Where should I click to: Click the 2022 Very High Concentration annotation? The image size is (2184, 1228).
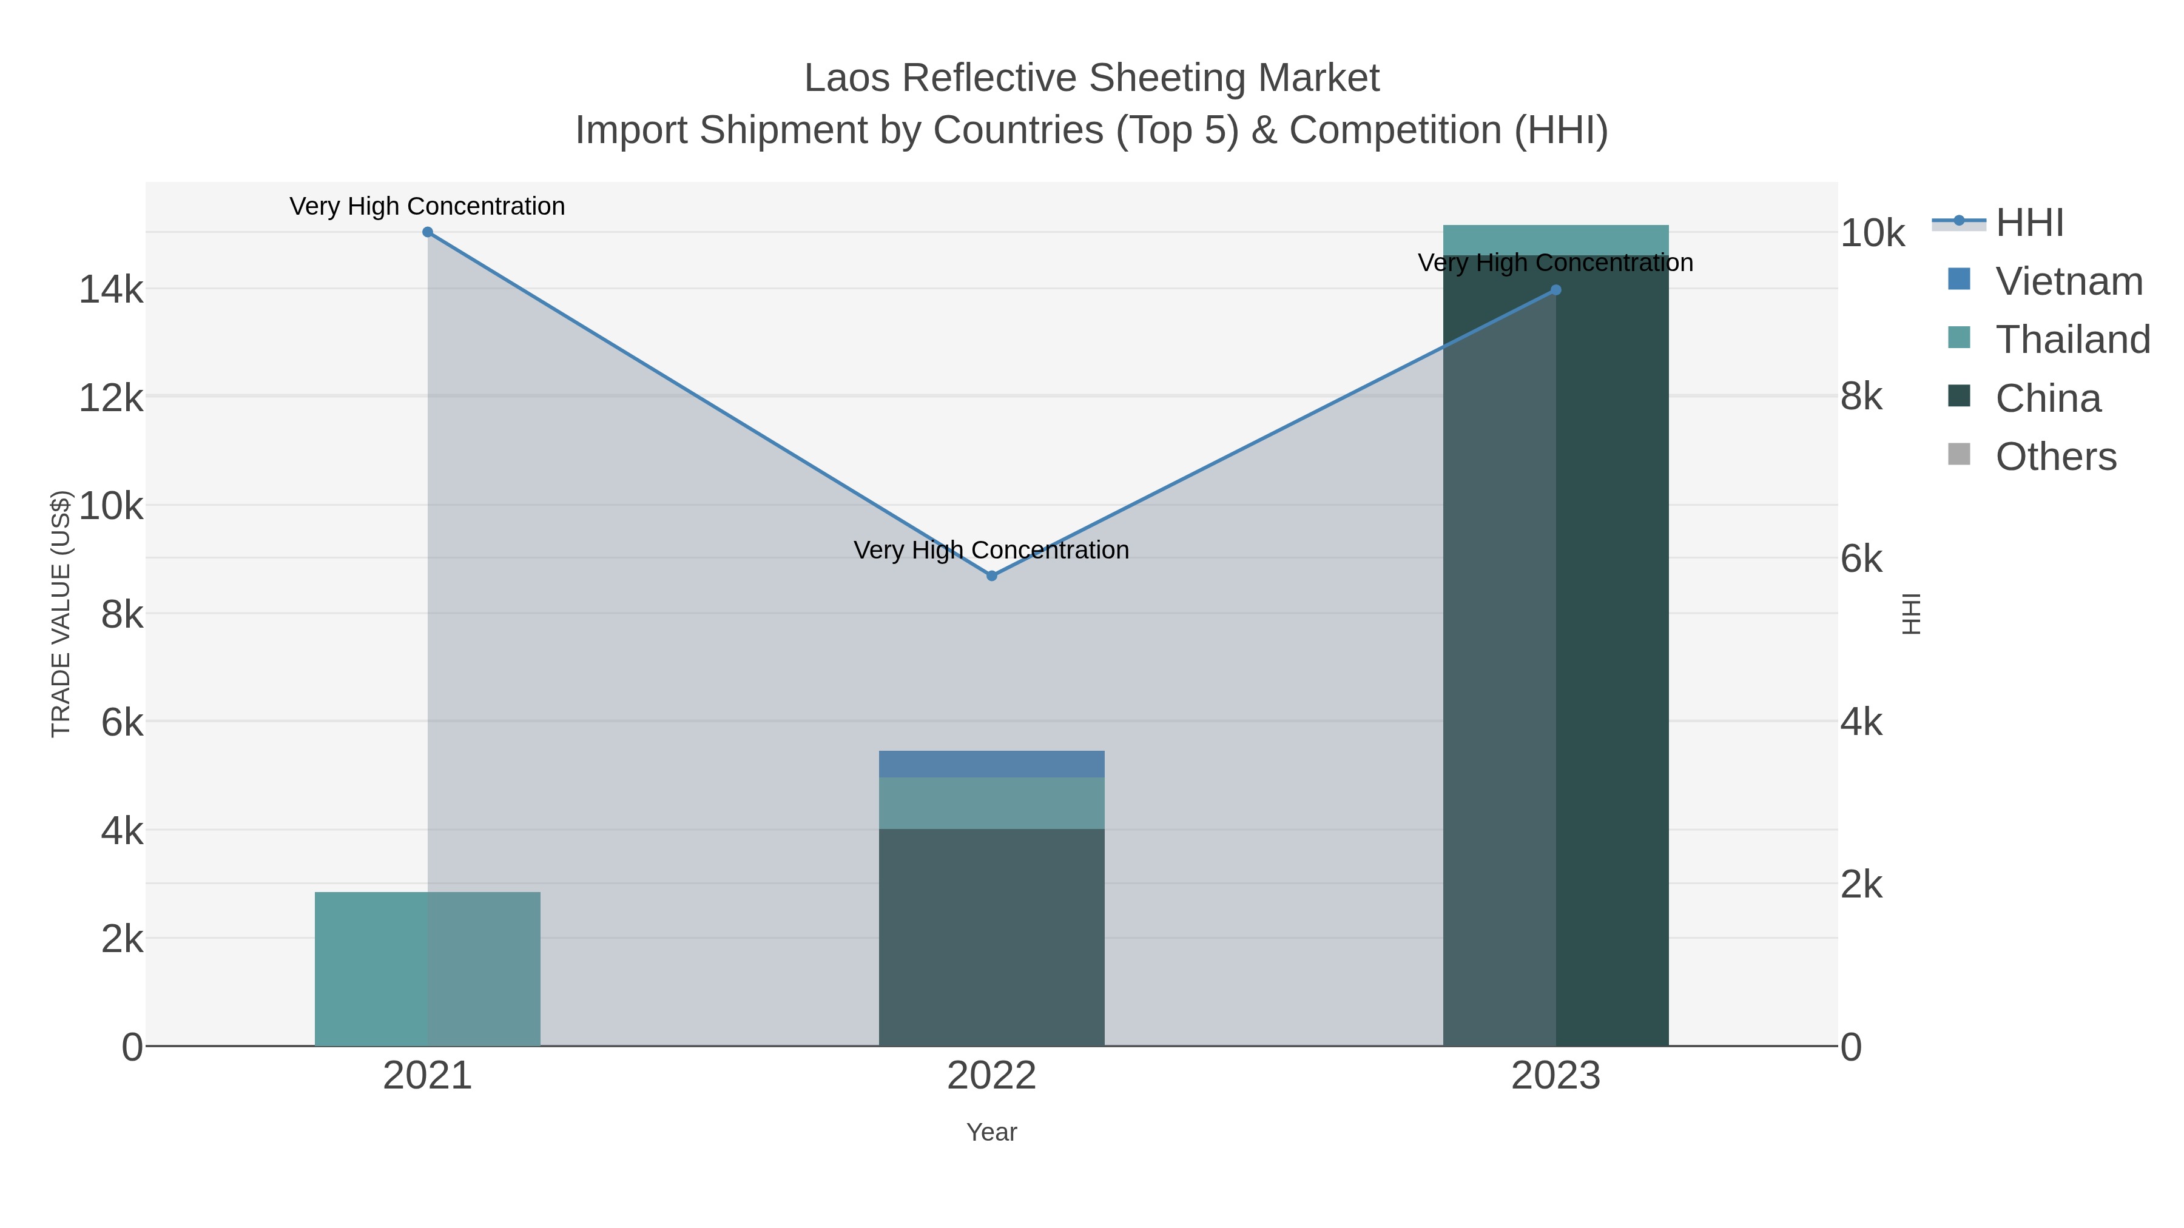[992, 550]
